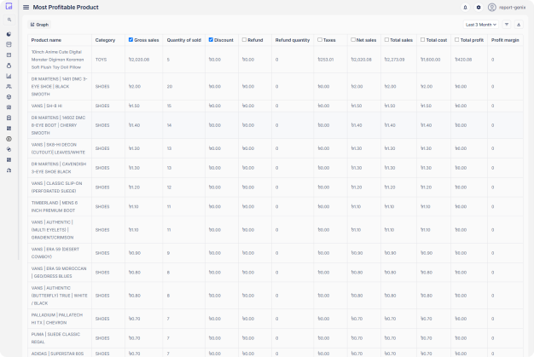
Task: Open the circular coin sidebar icon
Action: click(x=9, y=139)
